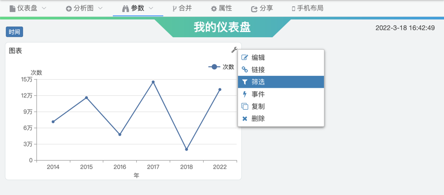
Task: Click the delete X icon beside 删除
Action: (x=245, y=119)
